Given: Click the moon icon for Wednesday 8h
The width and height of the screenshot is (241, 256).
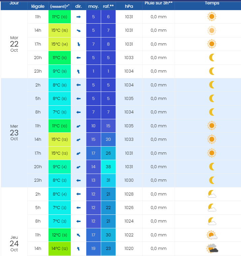Looking at the screenshot, I should click(212, 112).
